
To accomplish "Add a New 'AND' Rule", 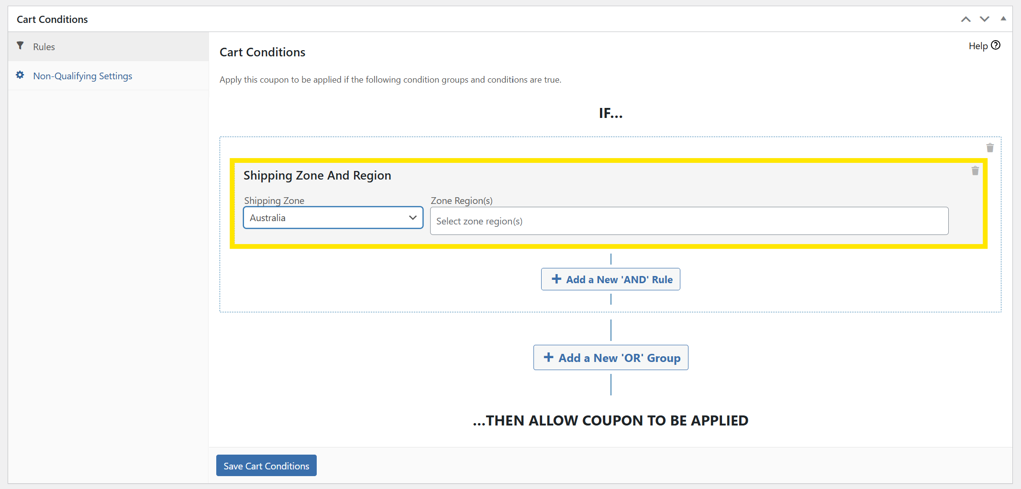I will [610, 279].
